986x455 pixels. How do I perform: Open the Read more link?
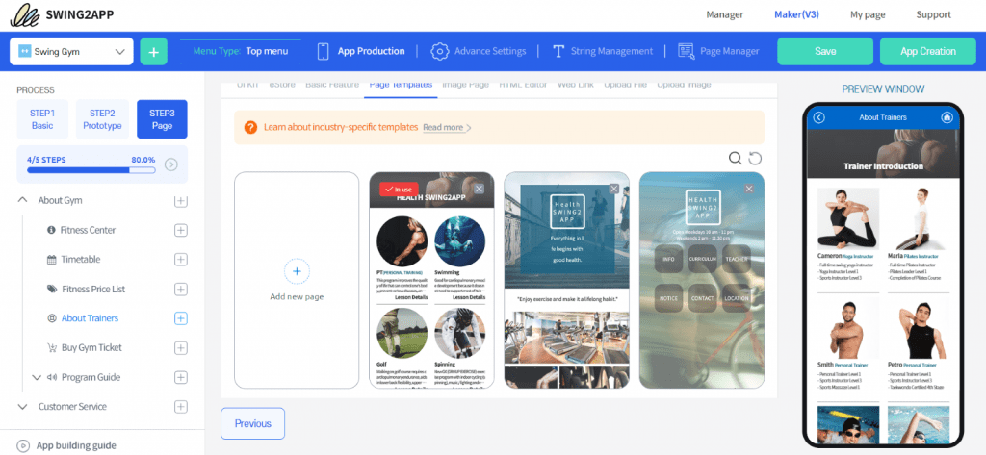pyautogui.click(x=447, y=128)
